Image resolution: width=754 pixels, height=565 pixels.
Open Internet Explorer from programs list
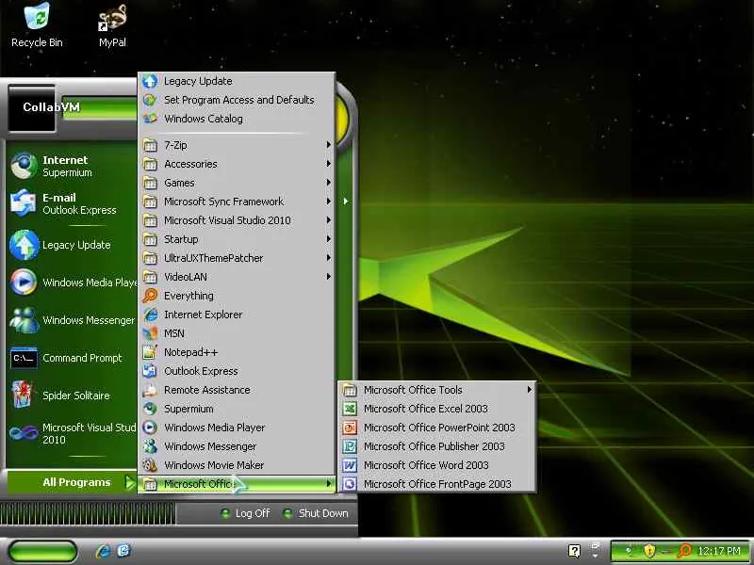click(x=237, y=315)
